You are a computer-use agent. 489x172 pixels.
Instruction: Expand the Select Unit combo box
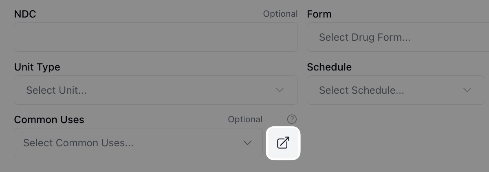tap(156, 90)
